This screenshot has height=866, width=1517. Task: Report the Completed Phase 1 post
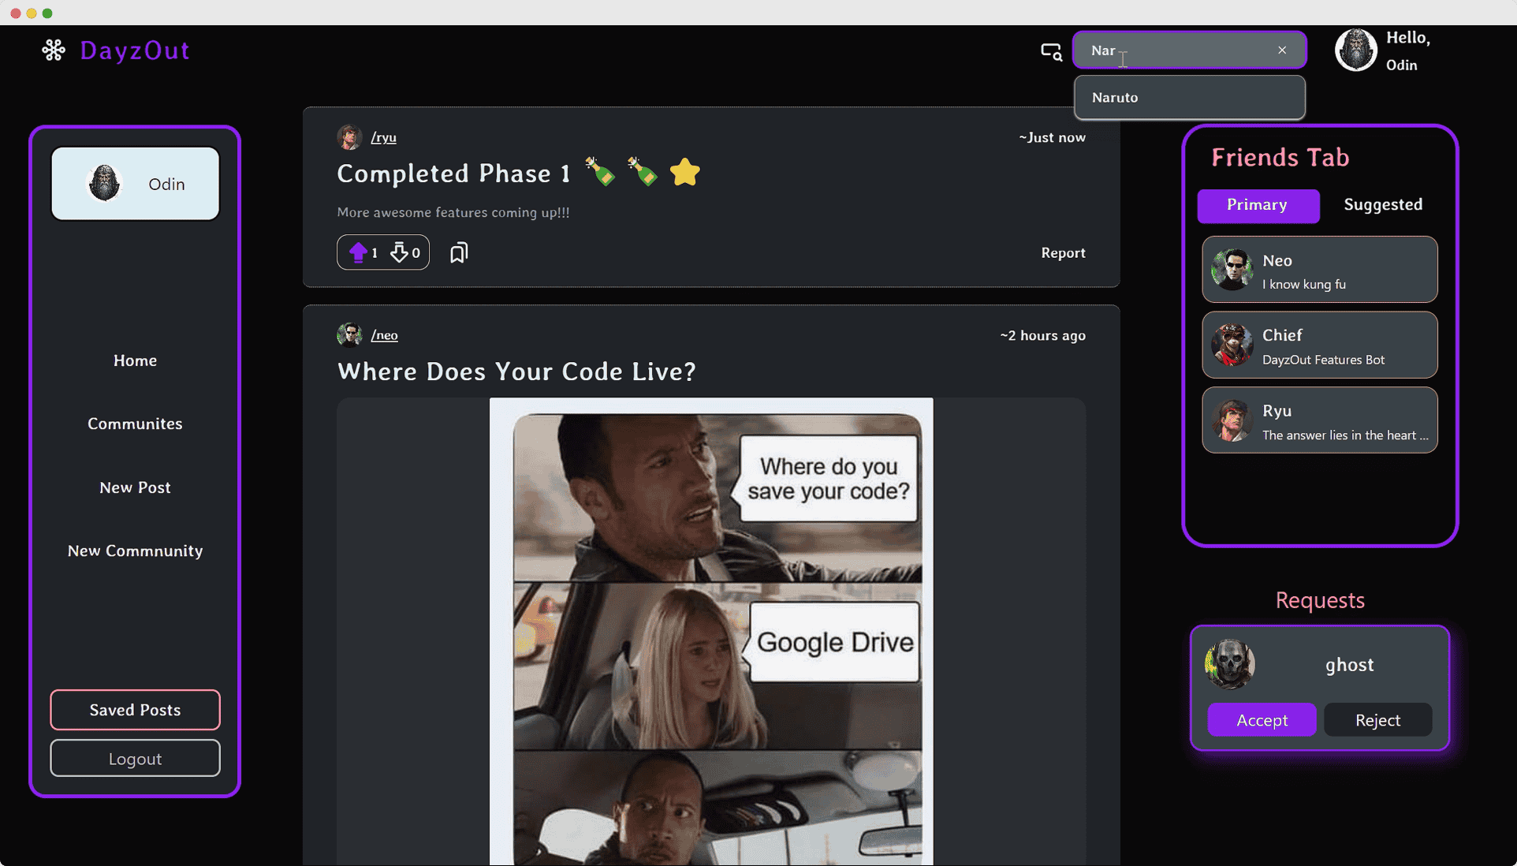[x=1063, y=253]
